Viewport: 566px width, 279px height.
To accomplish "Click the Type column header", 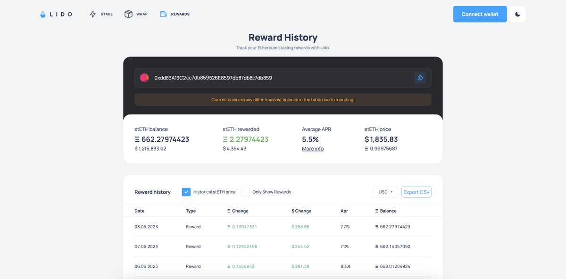I will tap(191, 211).
